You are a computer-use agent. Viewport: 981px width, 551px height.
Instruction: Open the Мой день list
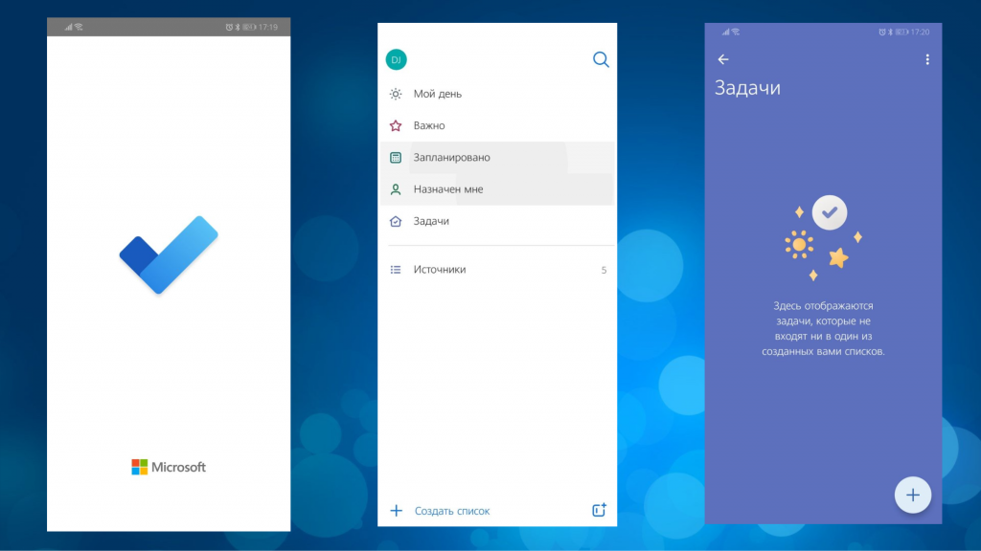click(x=497, y=94)
